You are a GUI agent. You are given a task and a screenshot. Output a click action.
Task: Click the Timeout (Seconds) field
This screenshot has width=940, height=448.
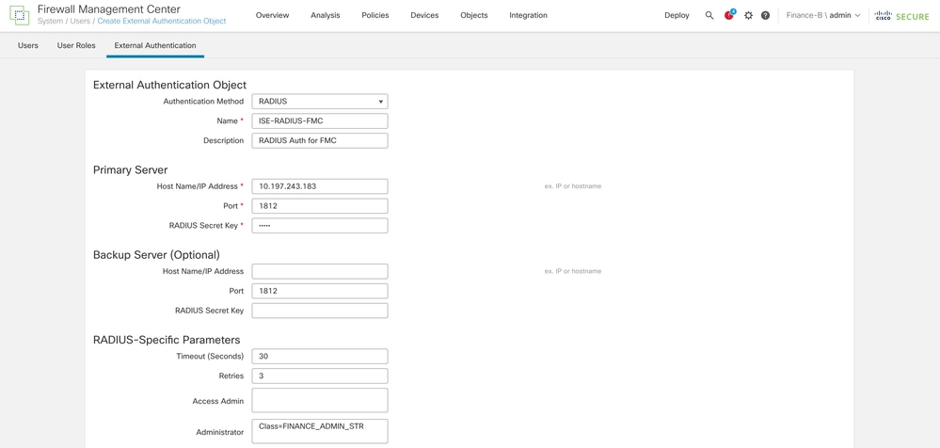pos(320,357)
